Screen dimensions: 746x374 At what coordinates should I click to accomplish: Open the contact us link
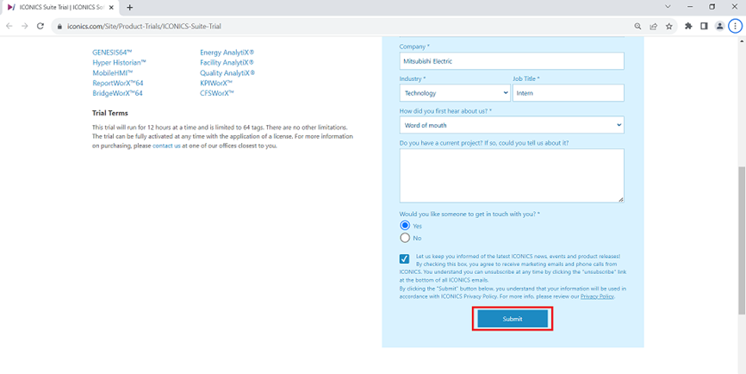click(x=166, y=146)
